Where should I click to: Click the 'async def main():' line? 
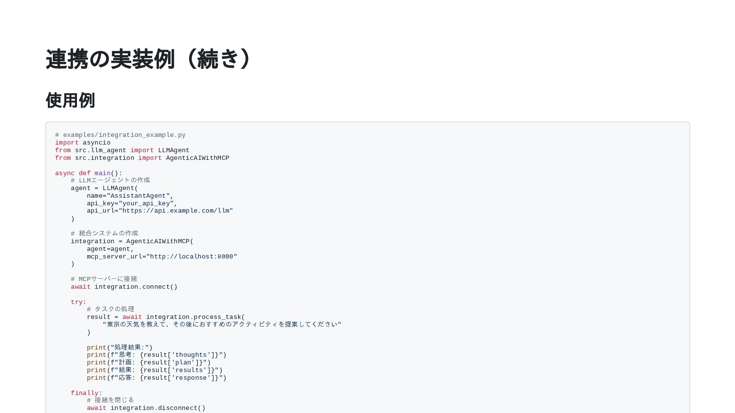88,173
